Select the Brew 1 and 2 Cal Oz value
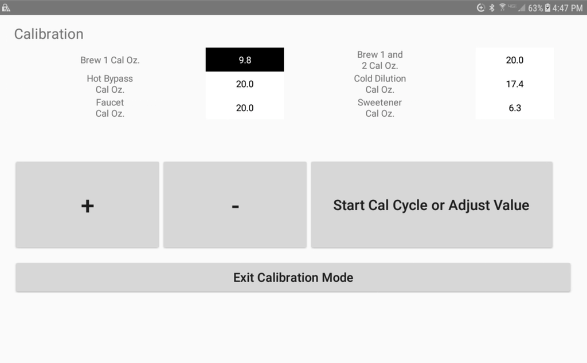Screen dimensions: 587x363 point(514,60)
